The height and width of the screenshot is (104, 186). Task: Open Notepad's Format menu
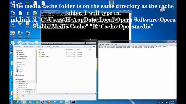pyautogui.click(x=107, y=44)
